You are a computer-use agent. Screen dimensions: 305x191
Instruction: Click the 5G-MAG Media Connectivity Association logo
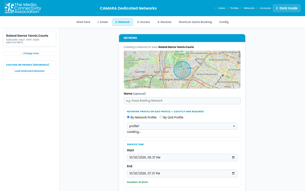pos(23,8)
